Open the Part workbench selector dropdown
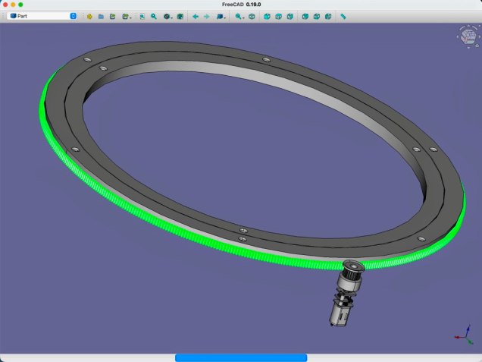 coord(42,15)
